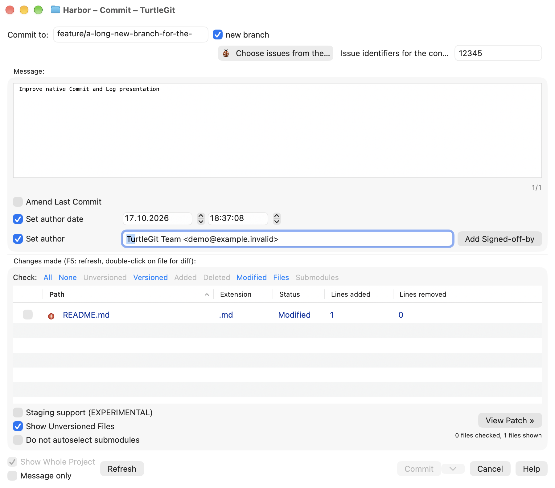Click the Refresh button
The height and width of the screenshot is (488, 555).
point(122,469)
